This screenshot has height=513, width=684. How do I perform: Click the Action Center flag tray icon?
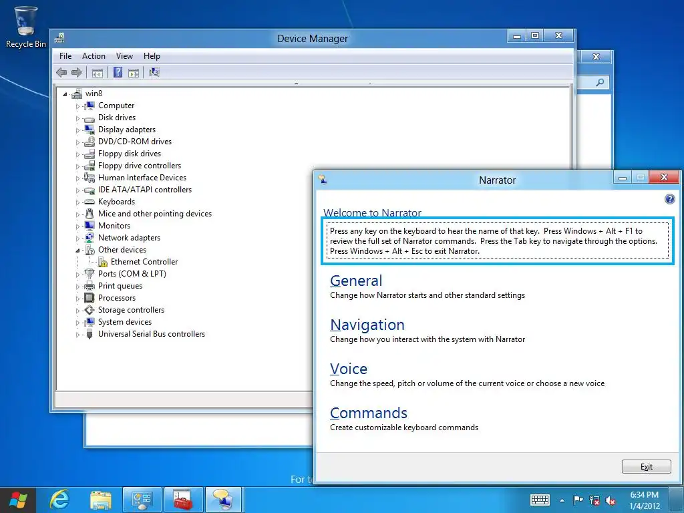(578, 500)
